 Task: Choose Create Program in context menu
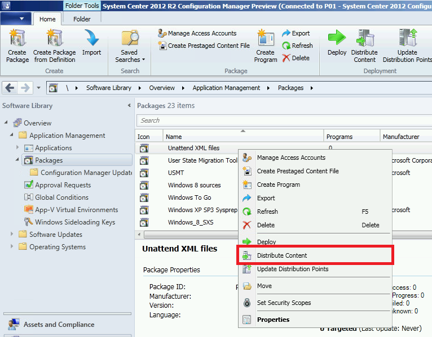[315, 185]
